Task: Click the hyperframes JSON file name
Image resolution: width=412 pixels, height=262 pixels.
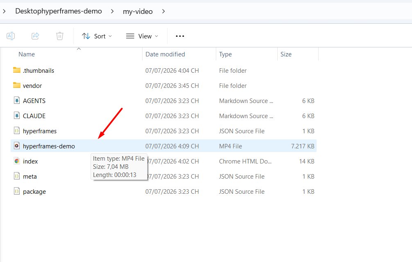Action: click(40, 131)
